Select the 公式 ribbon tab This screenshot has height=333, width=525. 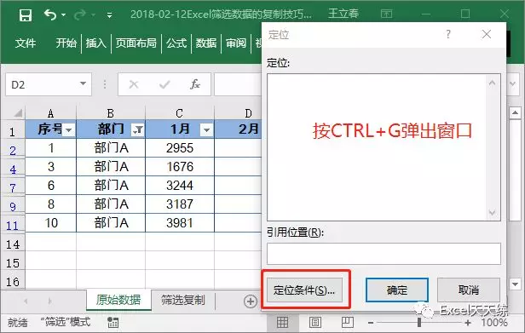176,43
